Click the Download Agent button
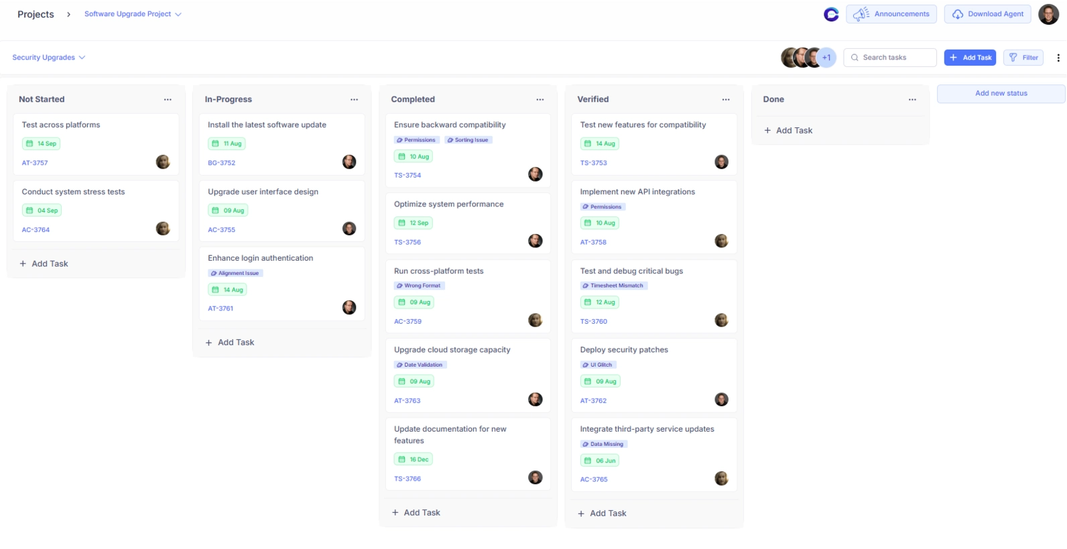 (x=987, y=14)
